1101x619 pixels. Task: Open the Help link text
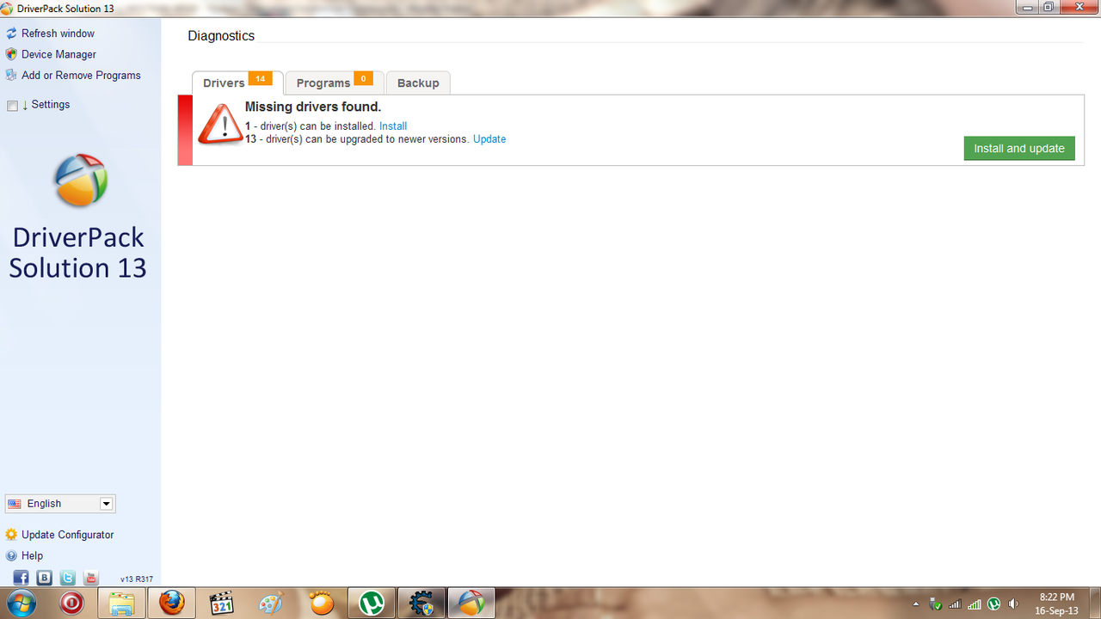33,556
